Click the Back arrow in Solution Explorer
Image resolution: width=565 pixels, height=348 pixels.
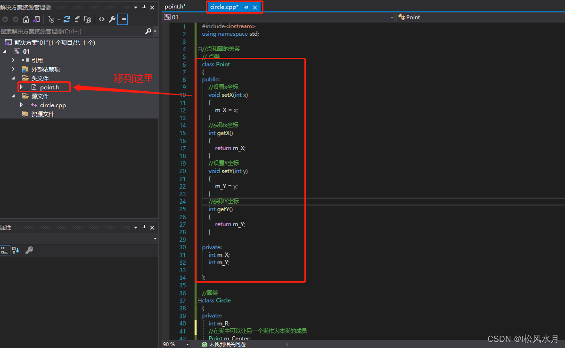tap(5, 19)
